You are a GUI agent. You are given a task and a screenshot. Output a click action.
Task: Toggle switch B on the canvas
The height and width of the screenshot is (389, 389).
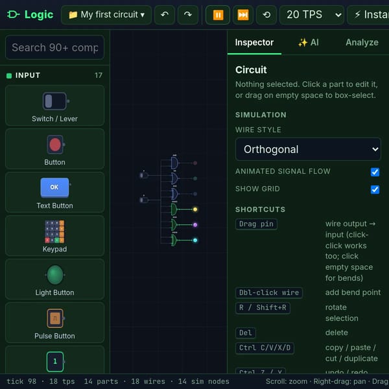tap(144, 200)
